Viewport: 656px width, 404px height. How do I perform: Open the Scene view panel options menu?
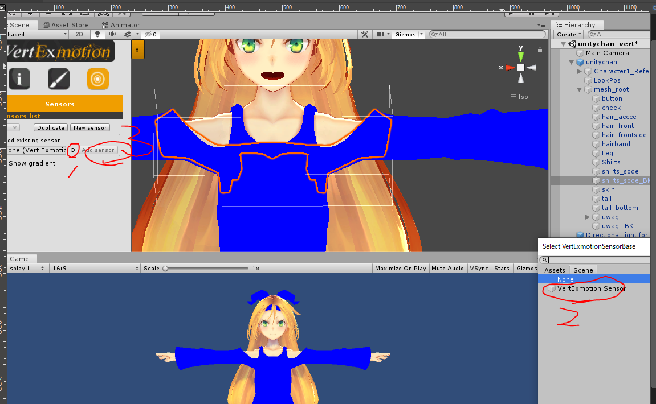tap(541, 26)
